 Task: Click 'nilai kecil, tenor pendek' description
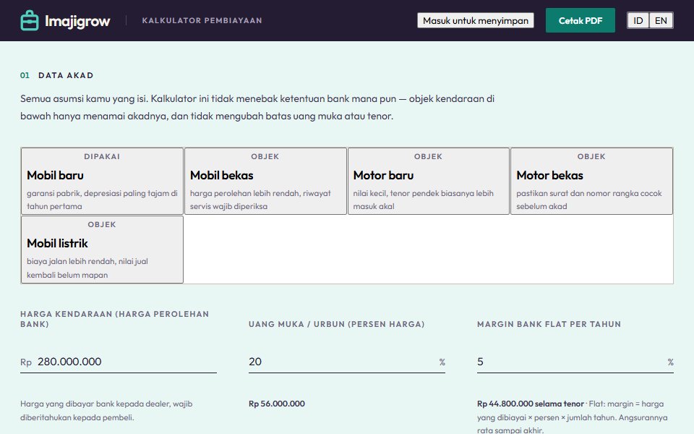[x=423, y=200]
